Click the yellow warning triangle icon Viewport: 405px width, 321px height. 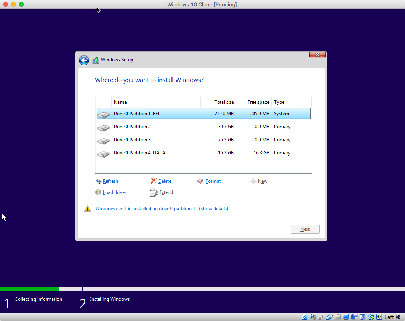87,209
